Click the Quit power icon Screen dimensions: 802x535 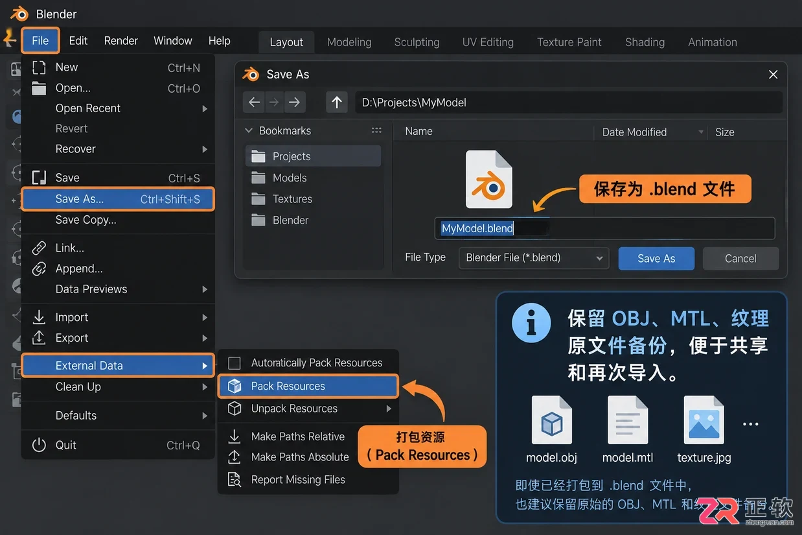click(x=39, y=445)
